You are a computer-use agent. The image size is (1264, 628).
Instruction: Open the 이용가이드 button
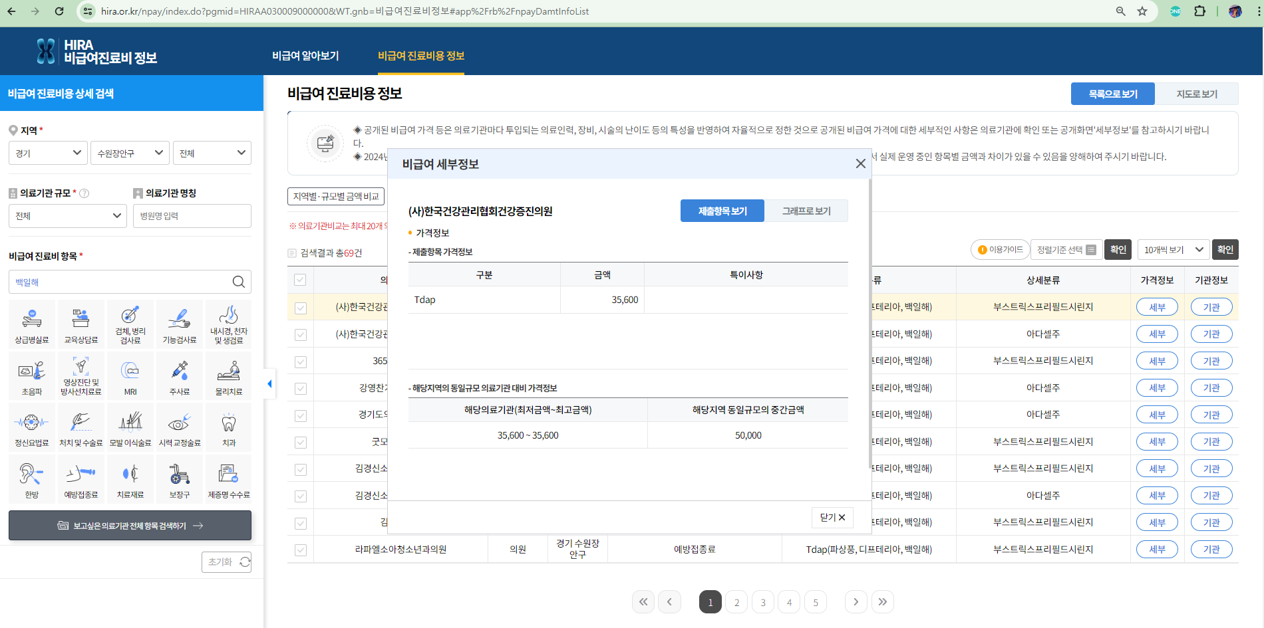tap(1000, 249)
